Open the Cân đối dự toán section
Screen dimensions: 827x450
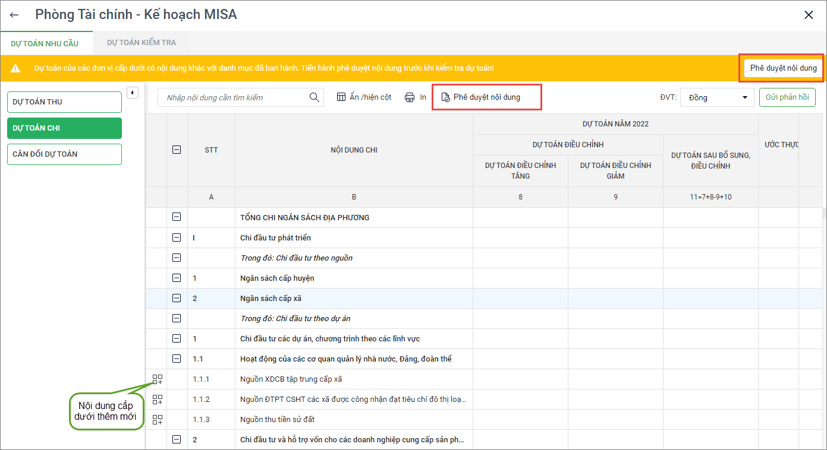click(x=64, y=154)
